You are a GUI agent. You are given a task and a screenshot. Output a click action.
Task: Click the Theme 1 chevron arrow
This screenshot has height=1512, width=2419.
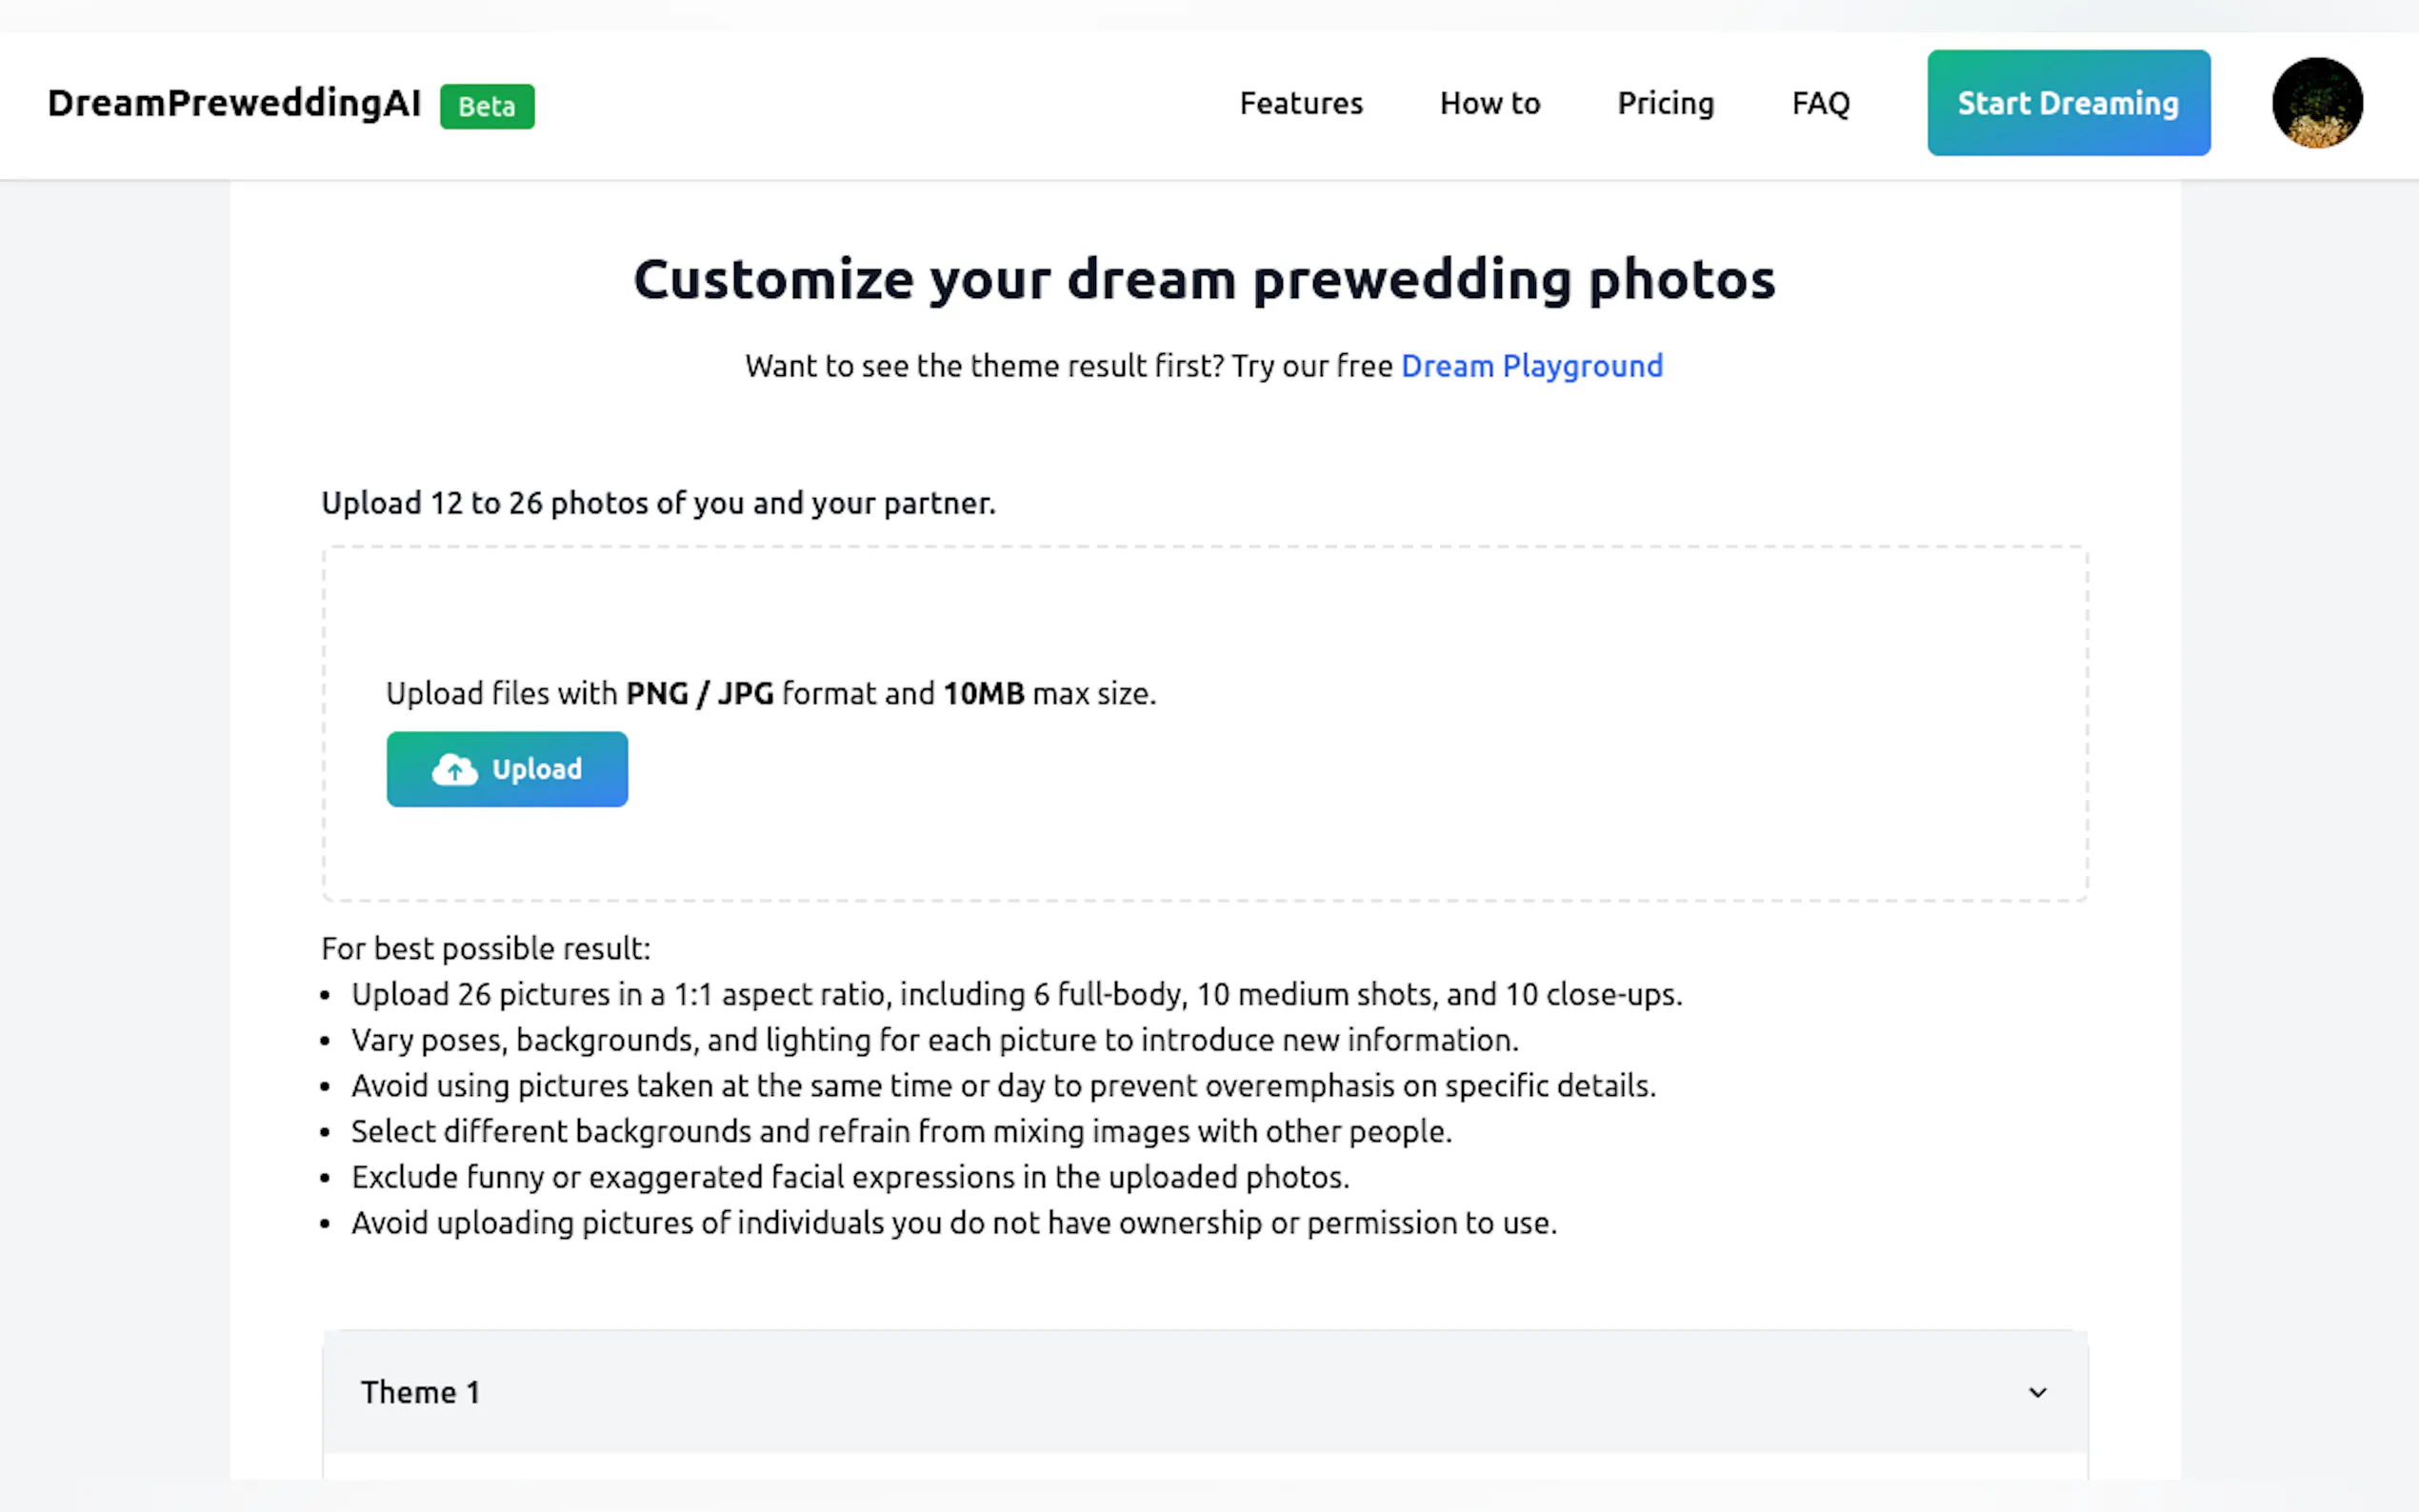(2036, 1392)
